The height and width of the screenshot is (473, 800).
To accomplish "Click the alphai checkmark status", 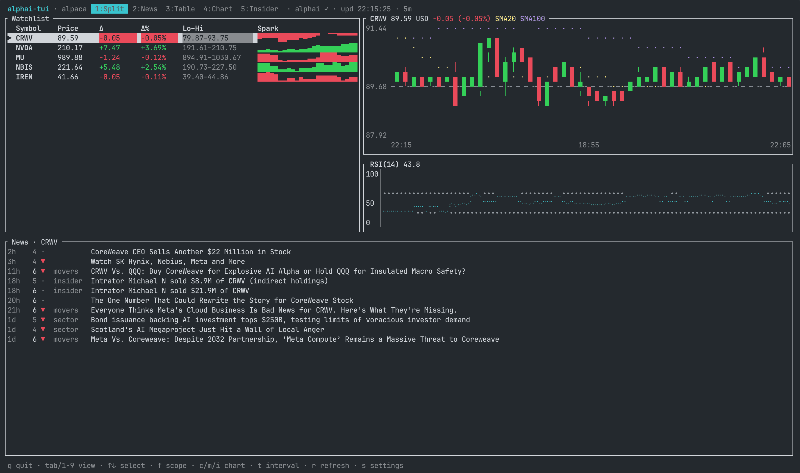I will [311, 9].
